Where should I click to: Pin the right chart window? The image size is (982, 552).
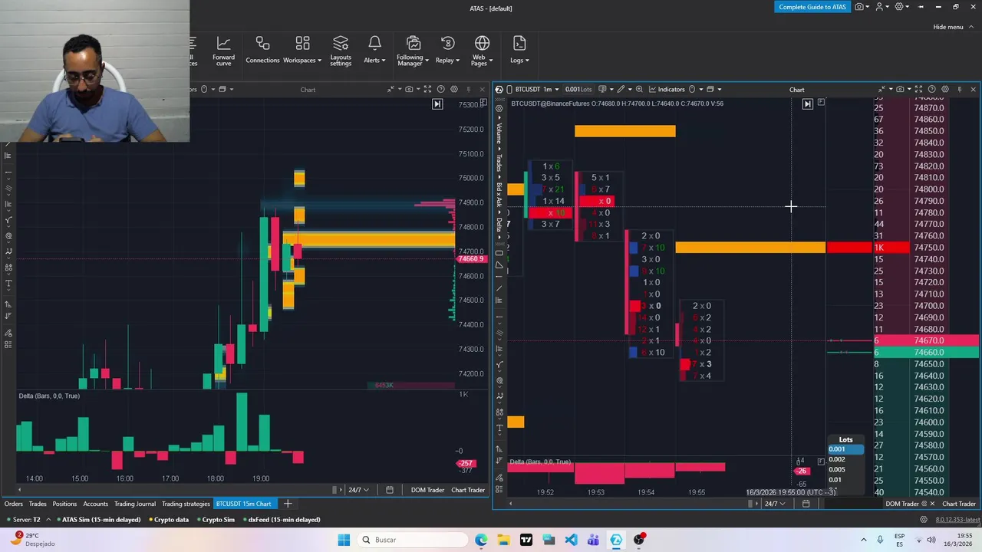pyautogui.click(x=959, y=89)
